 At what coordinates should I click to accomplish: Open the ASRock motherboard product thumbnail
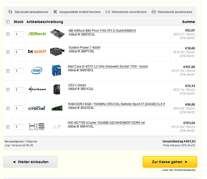pyautogui.click(x=57, y=34)
